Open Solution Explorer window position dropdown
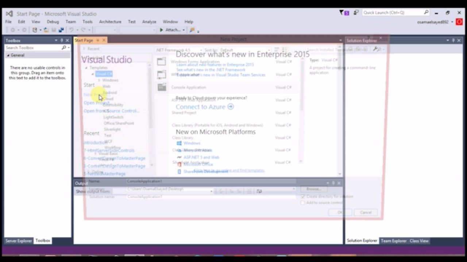This screenshot has height=262, width=467. pyautogui.click(x=448, y=40)
